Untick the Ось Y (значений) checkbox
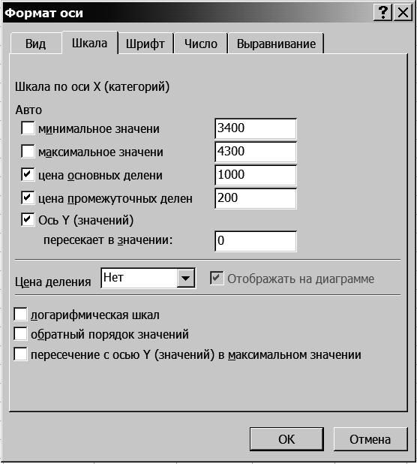 click(x=28, y=219)
